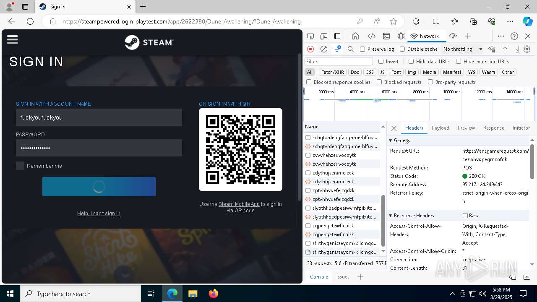Image resolution: width=537 pixels, height=302 pixels.
Task: Show hidden system tray icons
Action: pyautogui.click(x=452, y=294)
